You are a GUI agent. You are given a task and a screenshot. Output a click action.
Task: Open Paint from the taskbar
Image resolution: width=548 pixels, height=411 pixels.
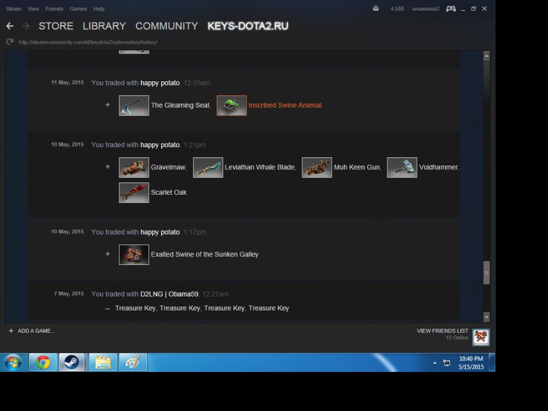point(133,362)
